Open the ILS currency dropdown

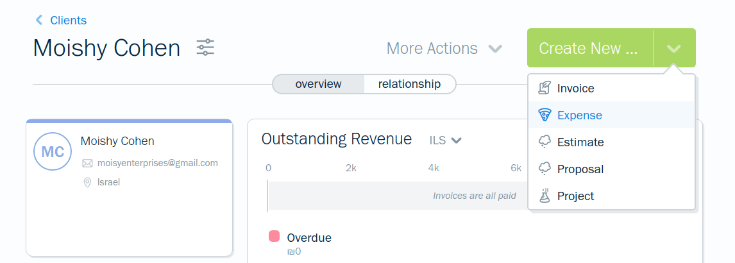(446, 140)
